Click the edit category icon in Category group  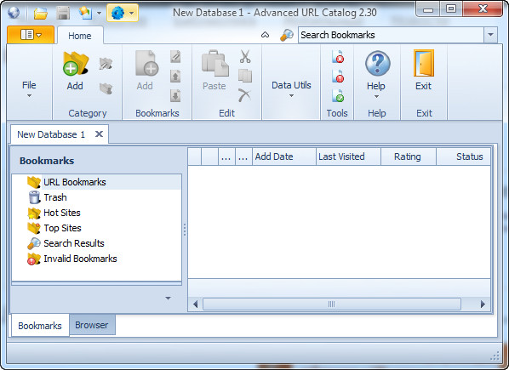click(106, 64)
